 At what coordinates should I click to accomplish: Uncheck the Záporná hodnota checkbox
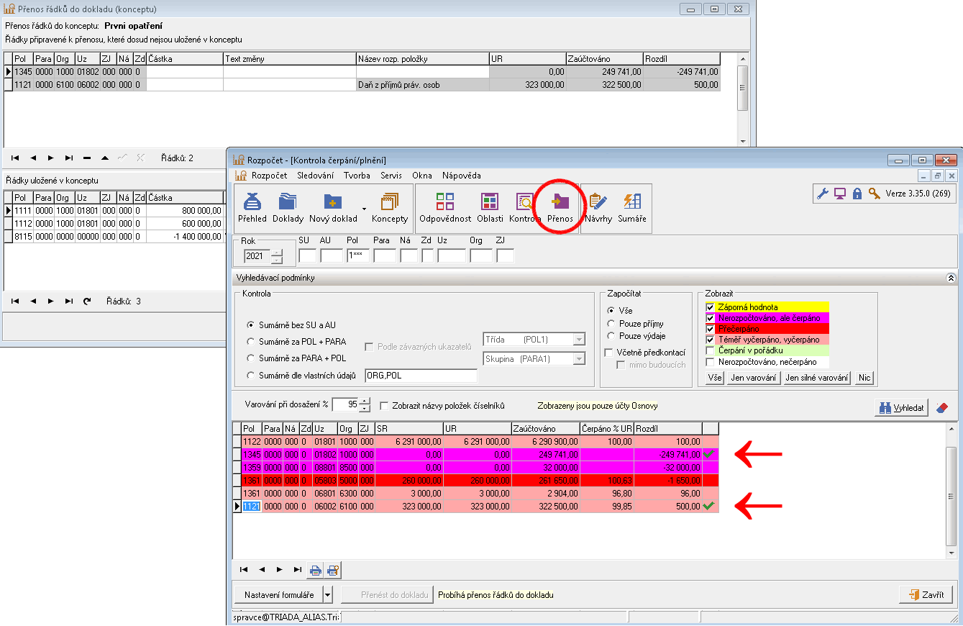(711, 307)
